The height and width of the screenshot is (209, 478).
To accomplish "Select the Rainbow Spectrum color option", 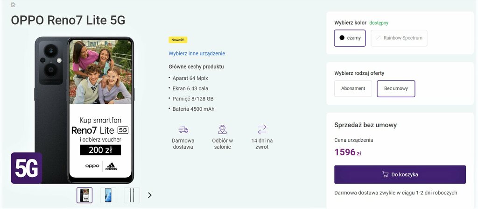I will point(399,38).
